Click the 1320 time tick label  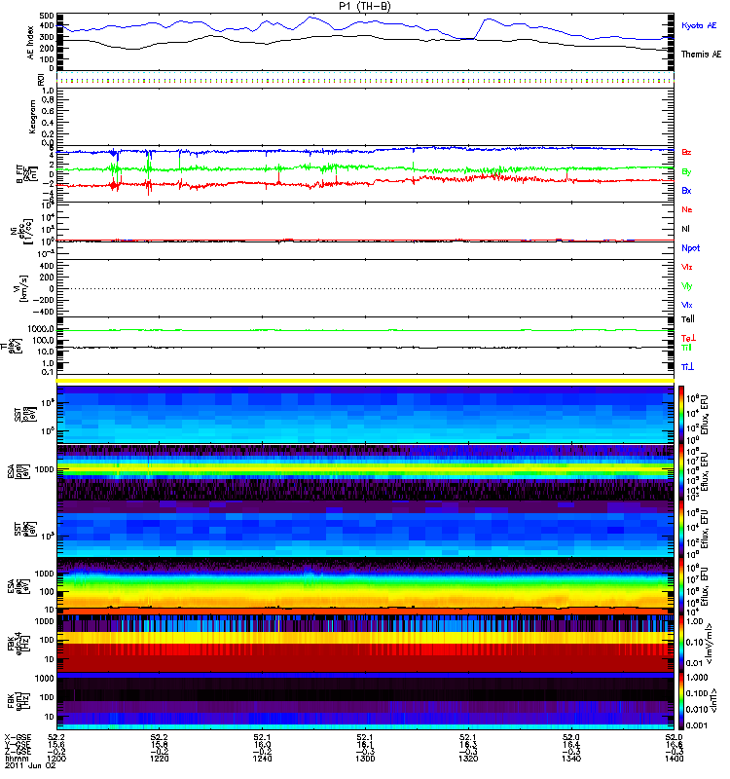point(468,759)
